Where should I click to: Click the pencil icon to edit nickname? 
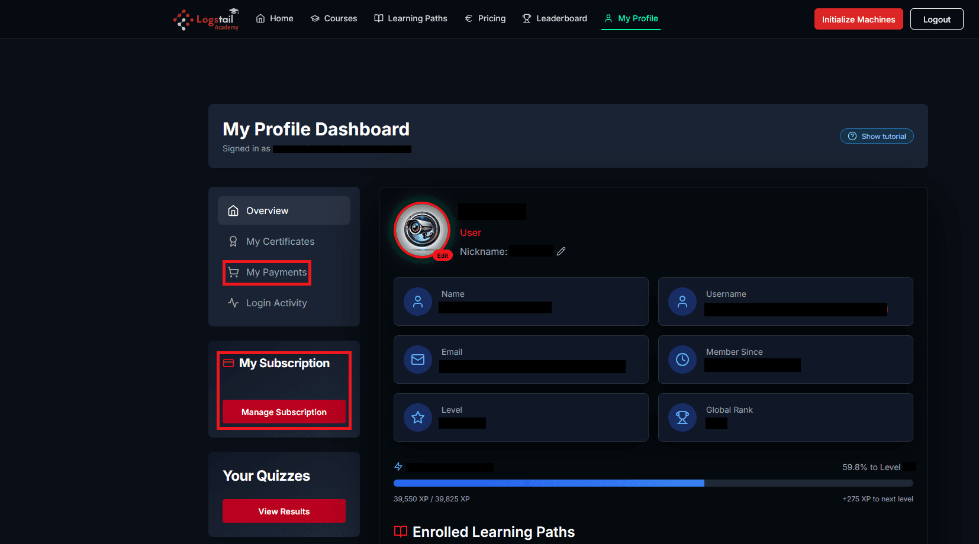point(561,251)
